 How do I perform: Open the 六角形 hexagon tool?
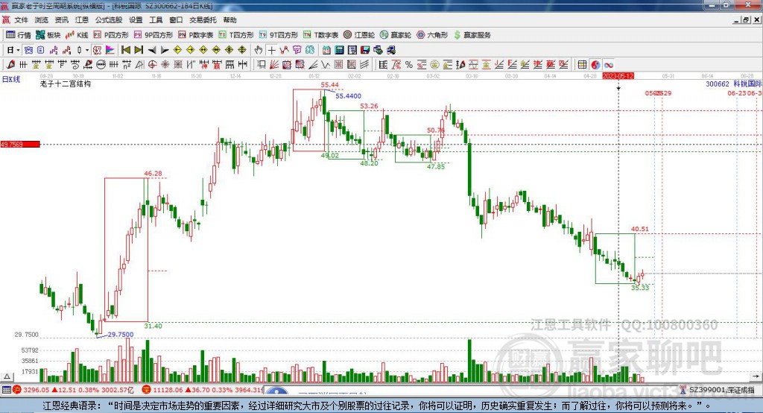432,35
